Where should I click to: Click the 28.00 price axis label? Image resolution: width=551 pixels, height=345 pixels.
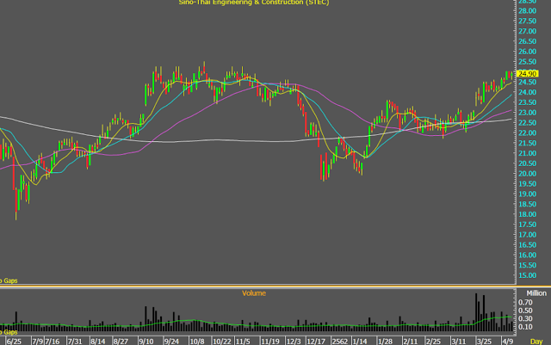tap(528, 11)
